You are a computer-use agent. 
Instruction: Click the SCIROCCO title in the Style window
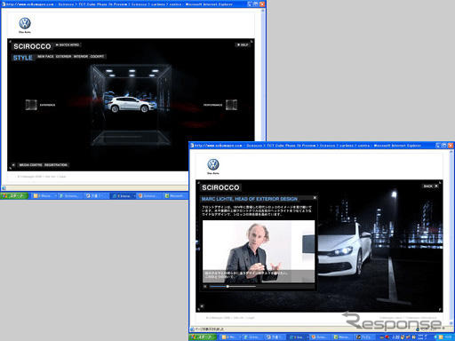[x=32, y=46]
